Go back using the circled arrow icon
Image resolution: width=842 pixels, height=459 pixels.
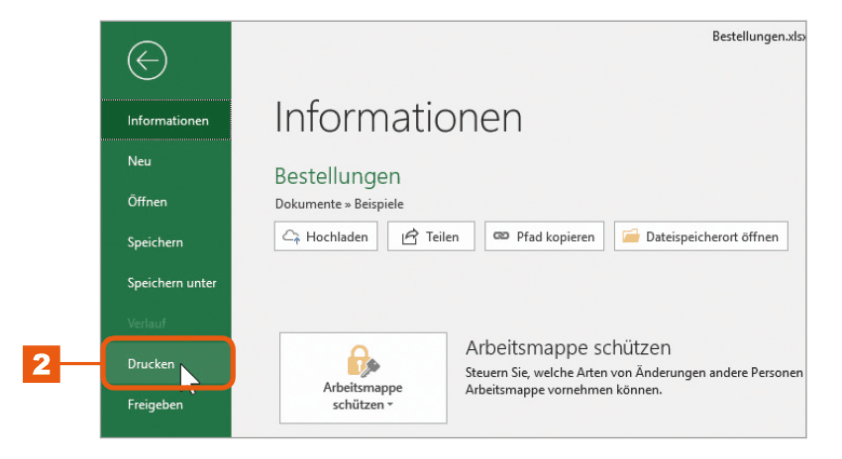click(148, 60)
